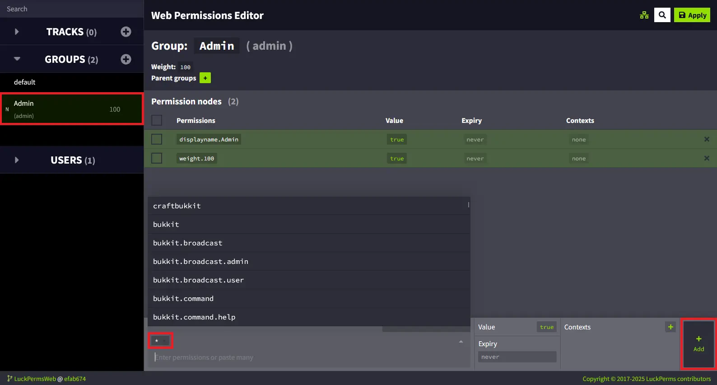Click the Expiry never input field
Viewport: 717px width, 385px height.
click(x=517, y=357)
